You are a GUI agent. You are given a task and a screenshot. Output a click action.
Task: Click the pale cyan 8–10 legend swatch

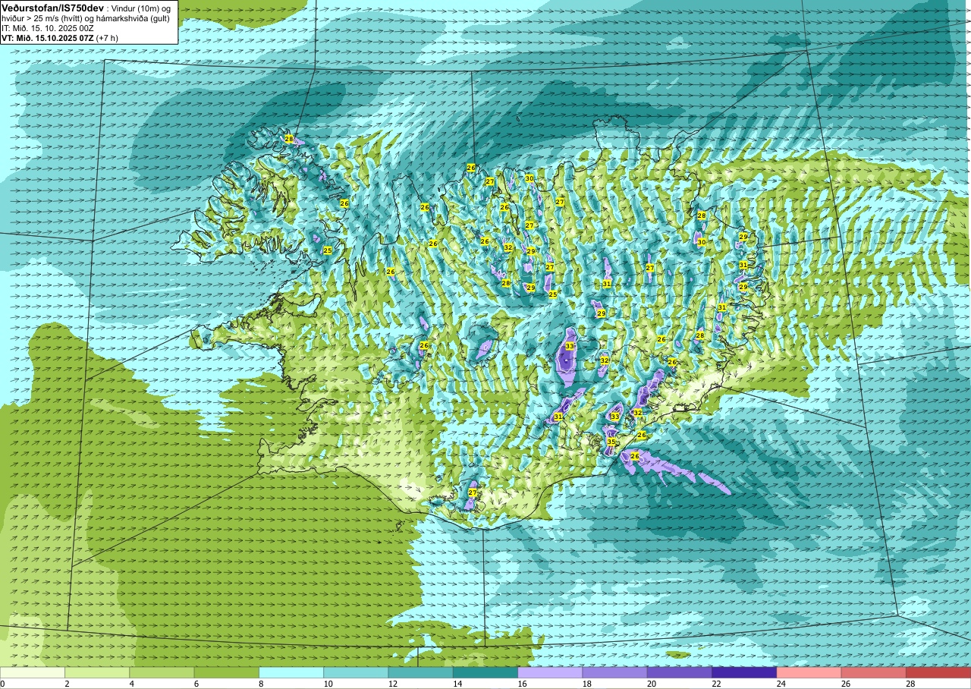tap(291, 672)
